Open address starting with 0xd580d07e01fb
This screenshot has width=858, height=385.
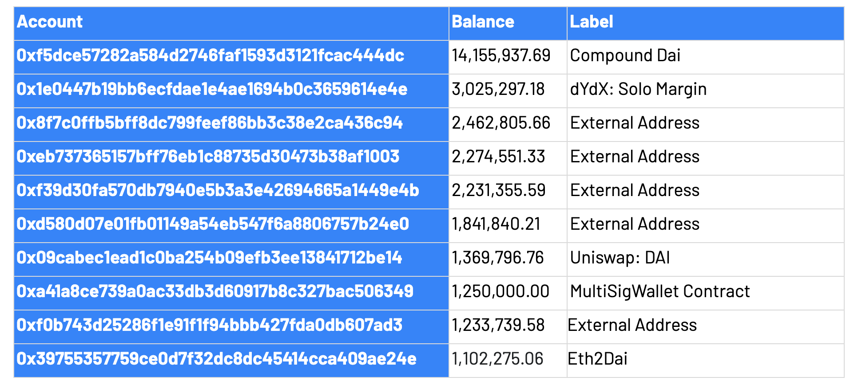point(213,224)
